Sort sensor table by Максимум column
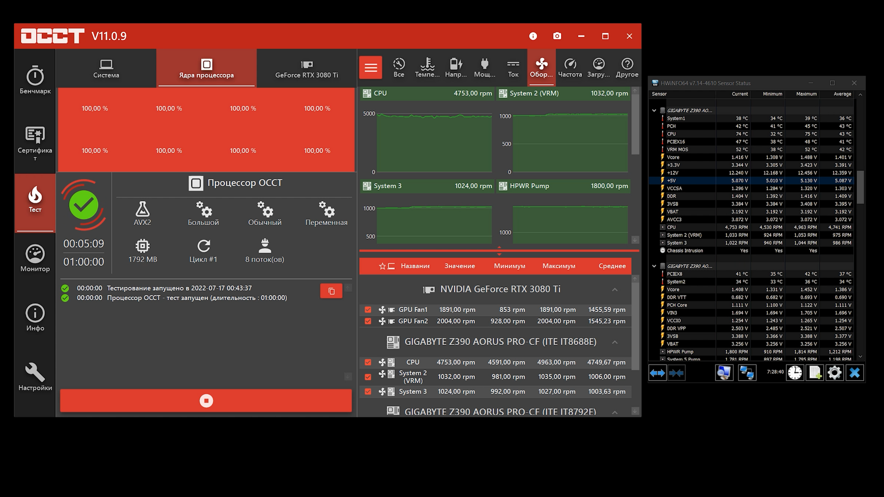 click(559, 266)
